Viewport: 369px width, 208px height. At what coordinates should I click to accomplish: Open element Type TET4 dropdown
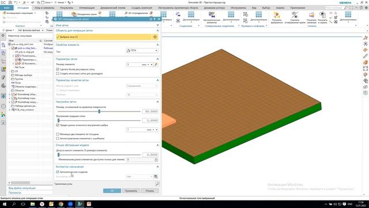coord(142,50)
